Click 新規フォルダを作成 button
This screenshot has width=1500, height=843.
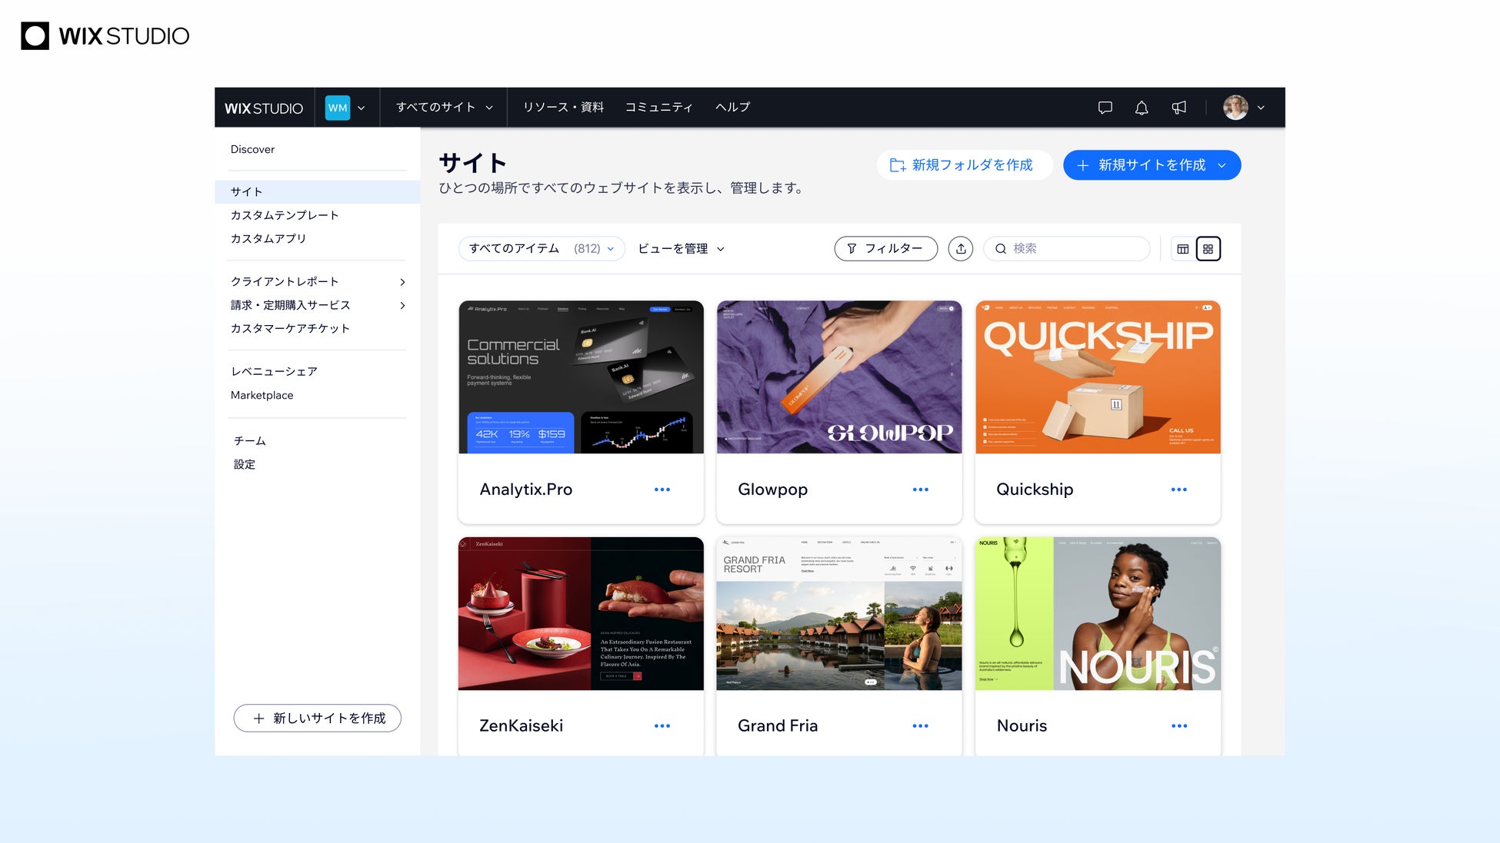coord(962,165)
